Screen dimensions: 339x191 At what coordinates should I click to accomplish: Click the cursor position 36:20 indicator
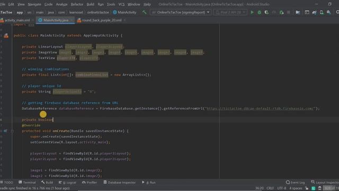click(x=259, y=188)
